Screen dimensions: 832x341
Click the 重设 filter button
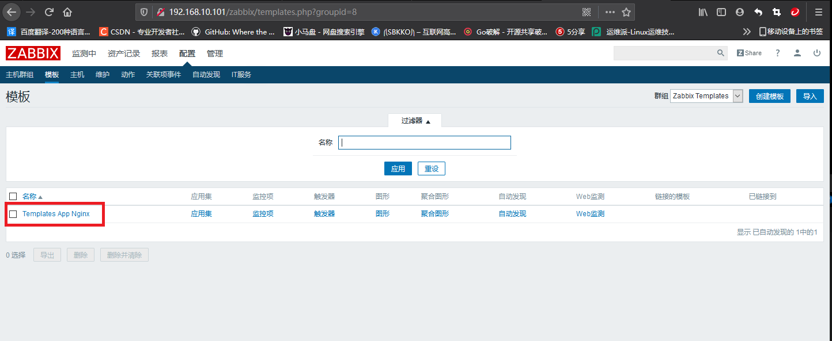pos(432,168)
